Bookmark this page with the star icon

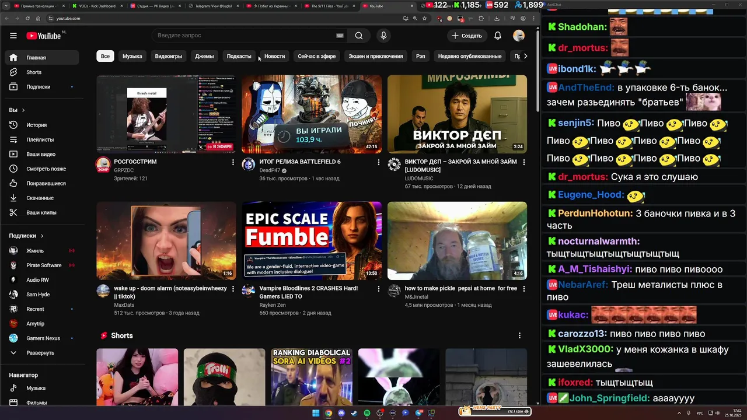point(424,18)
